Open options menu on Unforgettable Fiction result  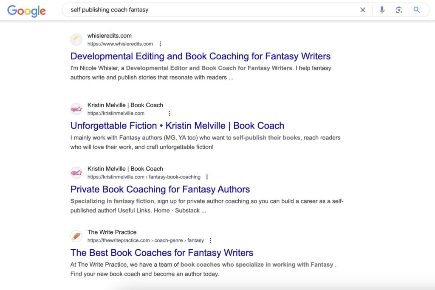coord(169,113)
